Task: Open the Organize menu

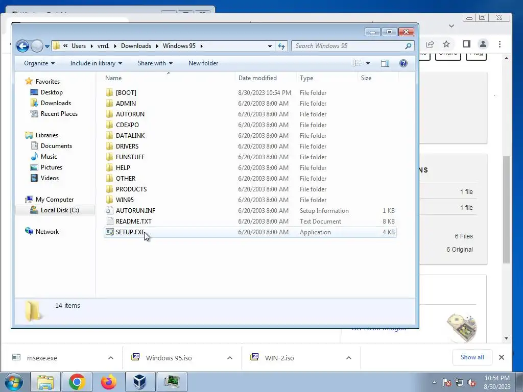Action: [39, 63]
